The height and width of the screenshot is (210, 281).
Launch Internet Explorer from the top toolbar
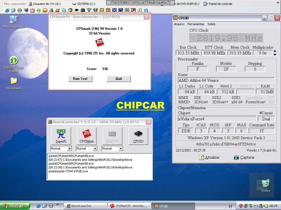tap(7, 10)
